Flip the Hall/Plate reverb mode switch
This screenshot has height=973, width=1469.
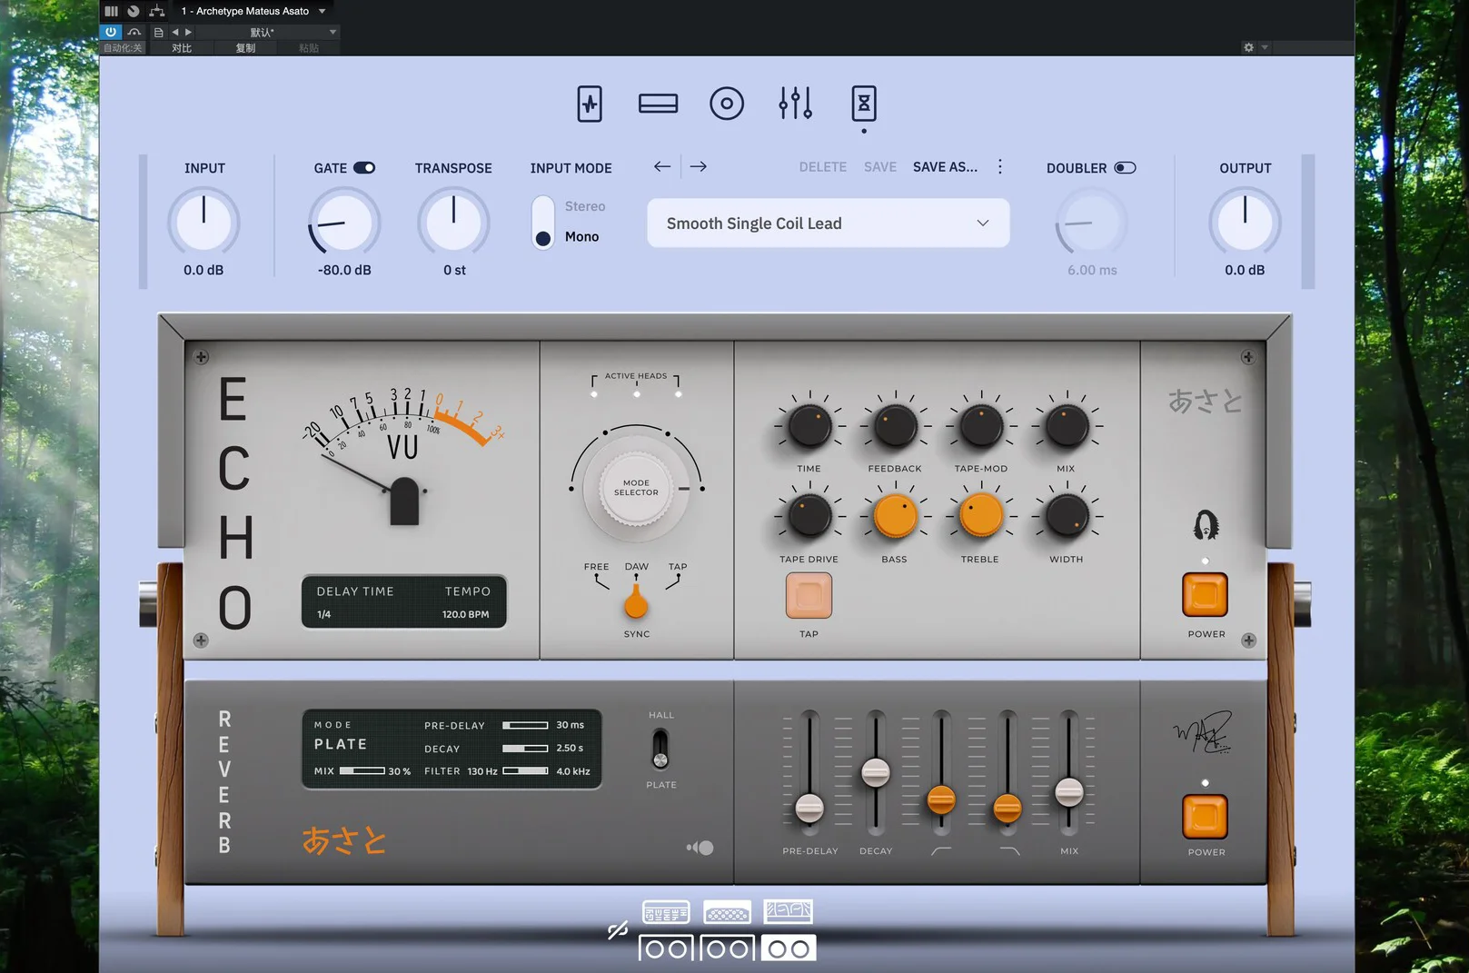pyautogui.click(x=660, y=750)
